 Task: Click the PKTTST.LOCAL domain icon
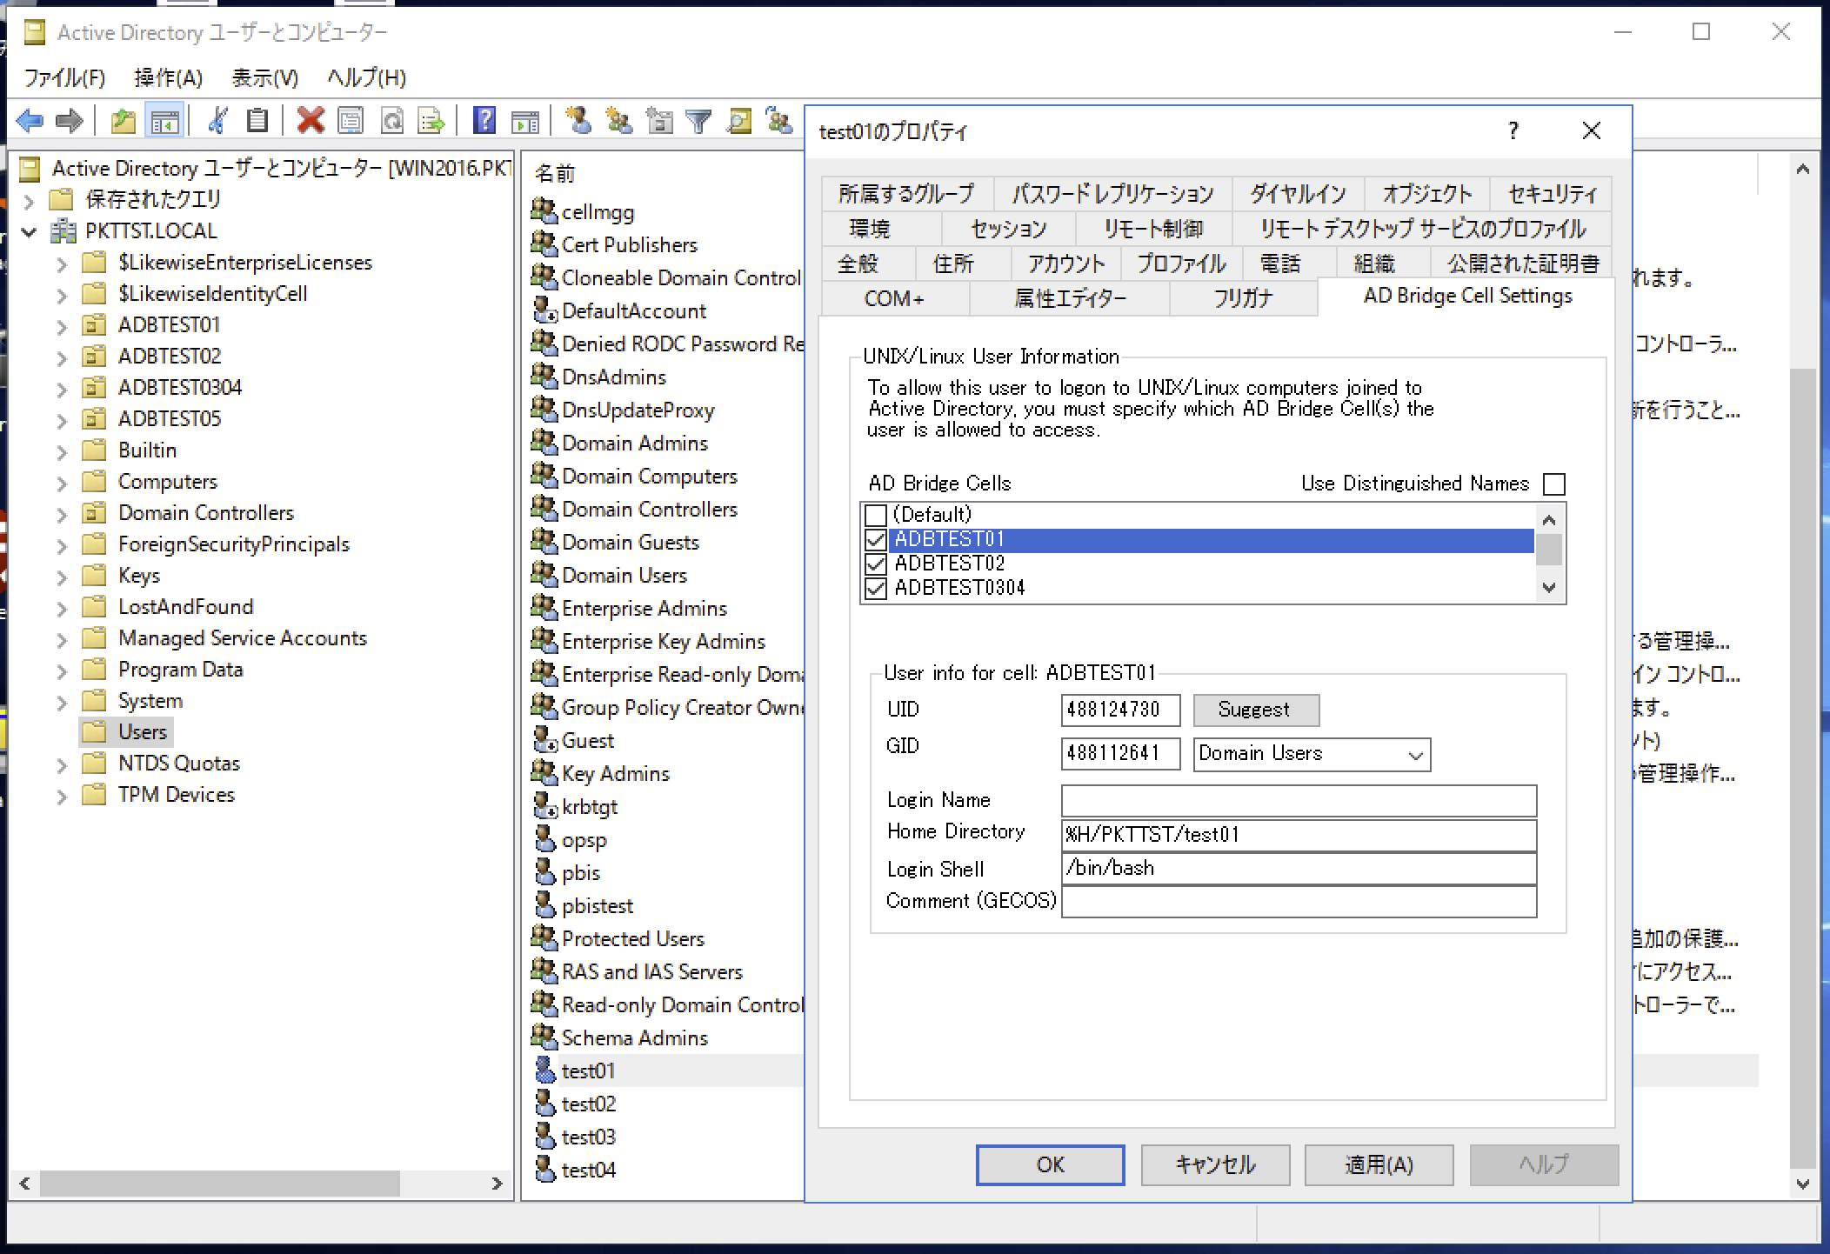tap(63, 230)
